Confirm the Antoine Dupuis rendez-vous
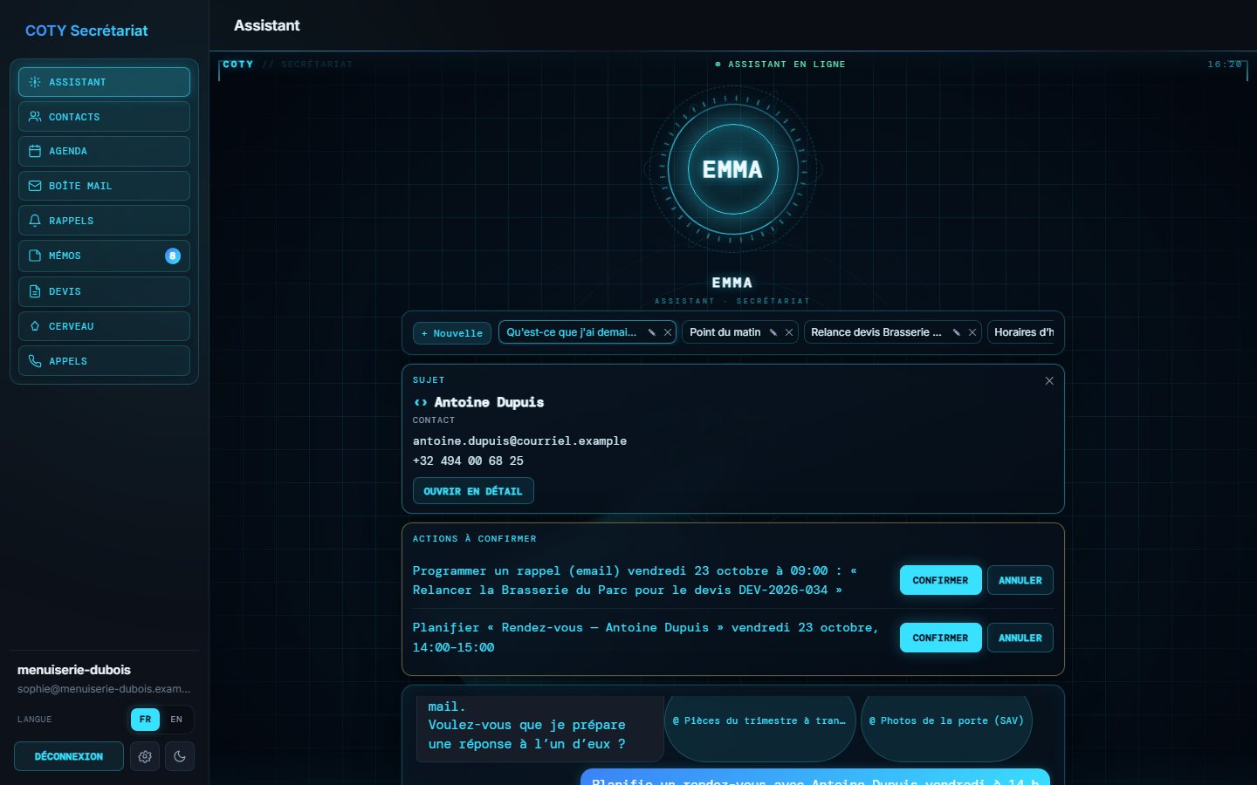The height and width of the screenshot is (785, 1257). pyautogui.click(x=940, y=638)
